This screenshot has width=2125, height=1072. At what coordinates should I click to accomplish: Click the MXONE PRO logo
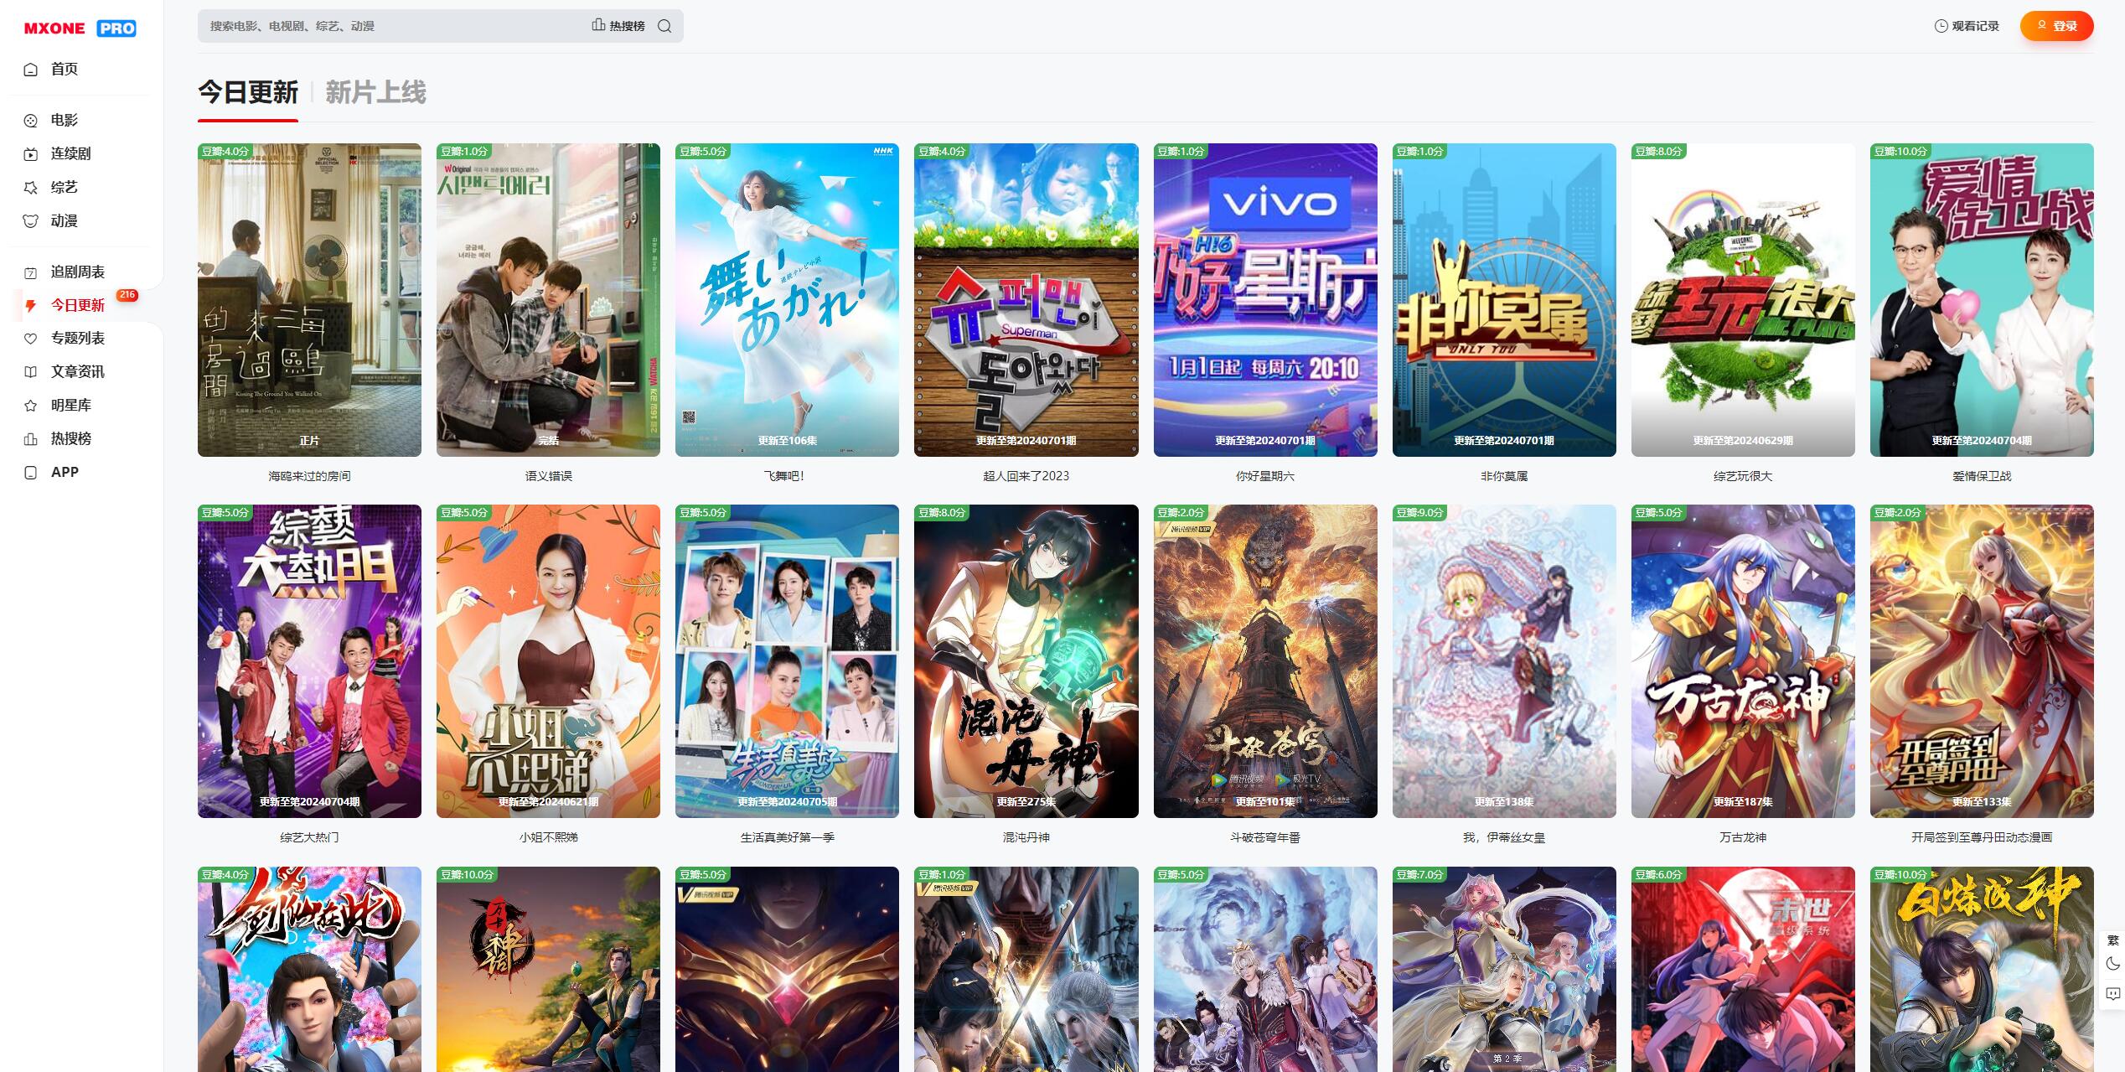pos(80,28)
